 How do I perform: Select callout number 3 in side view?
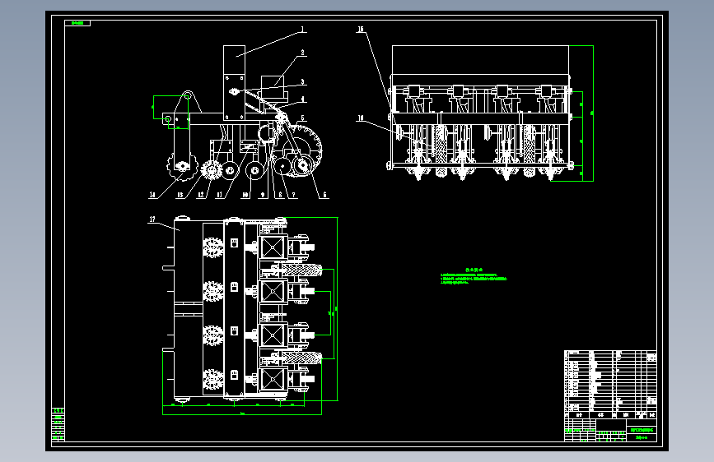(302, 82)
